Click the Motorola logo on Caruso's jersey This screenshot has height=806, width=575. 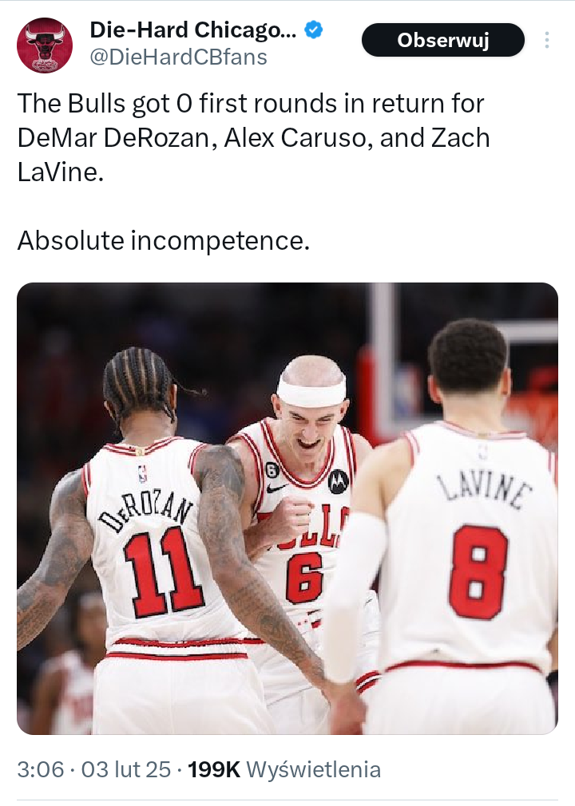click(x=338, y=481)
